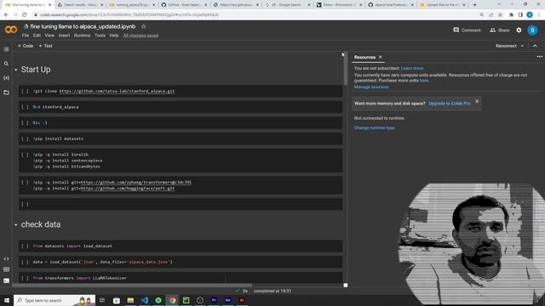Screen dimensions: 545x306
Task: Open the Variables {x} sidebar icon
Action: 6,78
